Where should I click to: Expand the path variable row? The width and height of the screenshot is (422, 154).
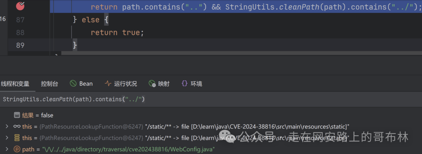[x=7, y=149]
